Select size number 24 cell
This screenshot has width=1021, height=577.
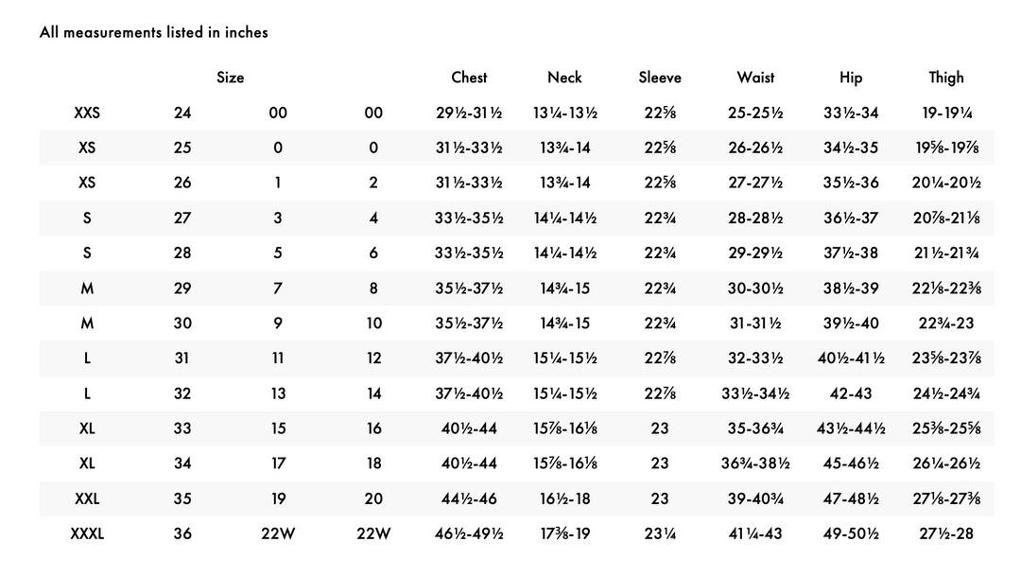(x=182, y=113)
